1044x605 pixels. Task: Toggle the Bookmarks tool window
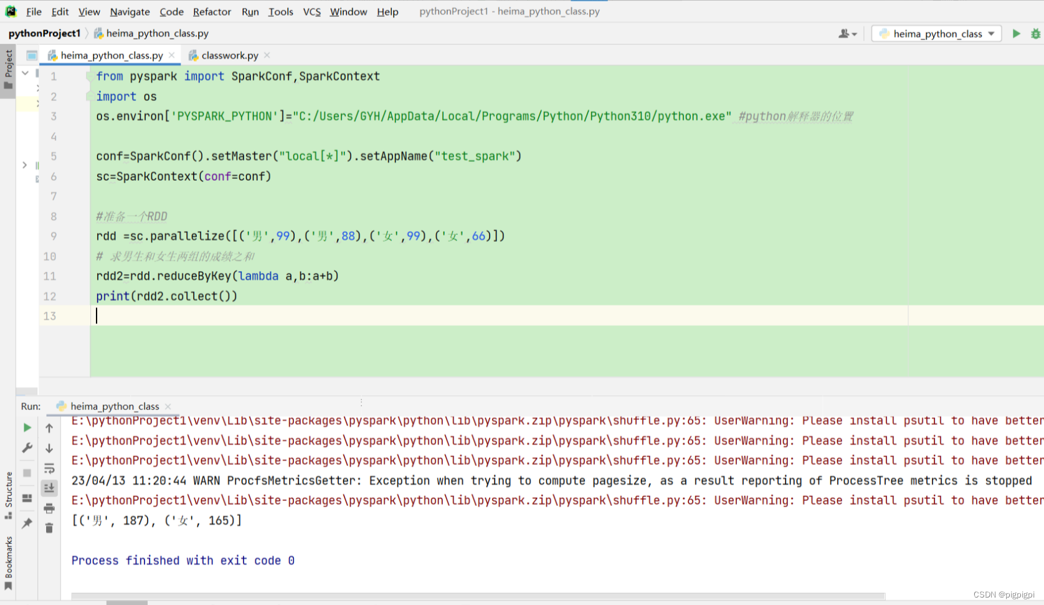click(x=8, y=563)
